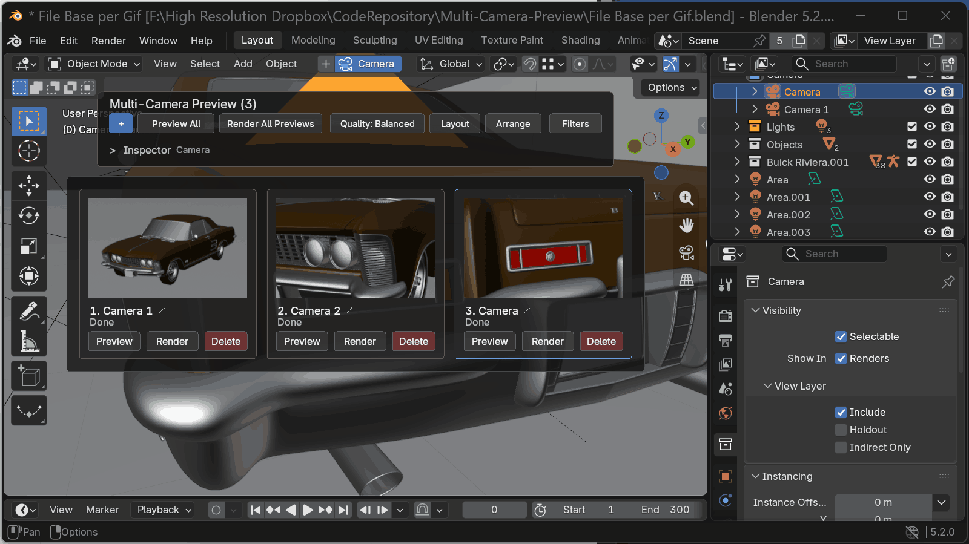969x544 pixels.
Task: Click the Quality: Balanced button
Action: [x=377, y=123]
